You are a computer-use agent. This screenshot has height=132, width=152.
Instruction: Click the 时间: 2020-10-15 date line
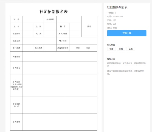pyautogui.click(x=115, y=16)
